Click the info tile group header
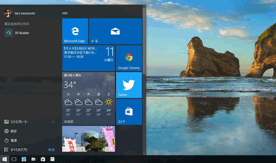The width and height of the screenshot is (276, 163). tap(65, 13)
